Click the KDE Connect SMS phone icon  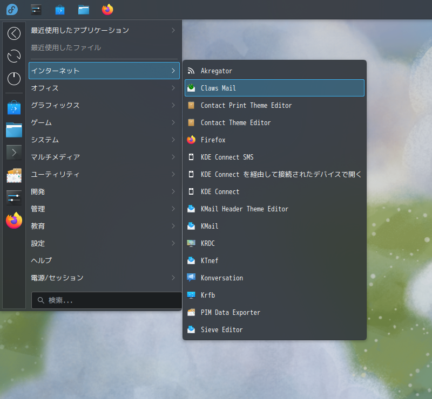(x=191, y=157)
